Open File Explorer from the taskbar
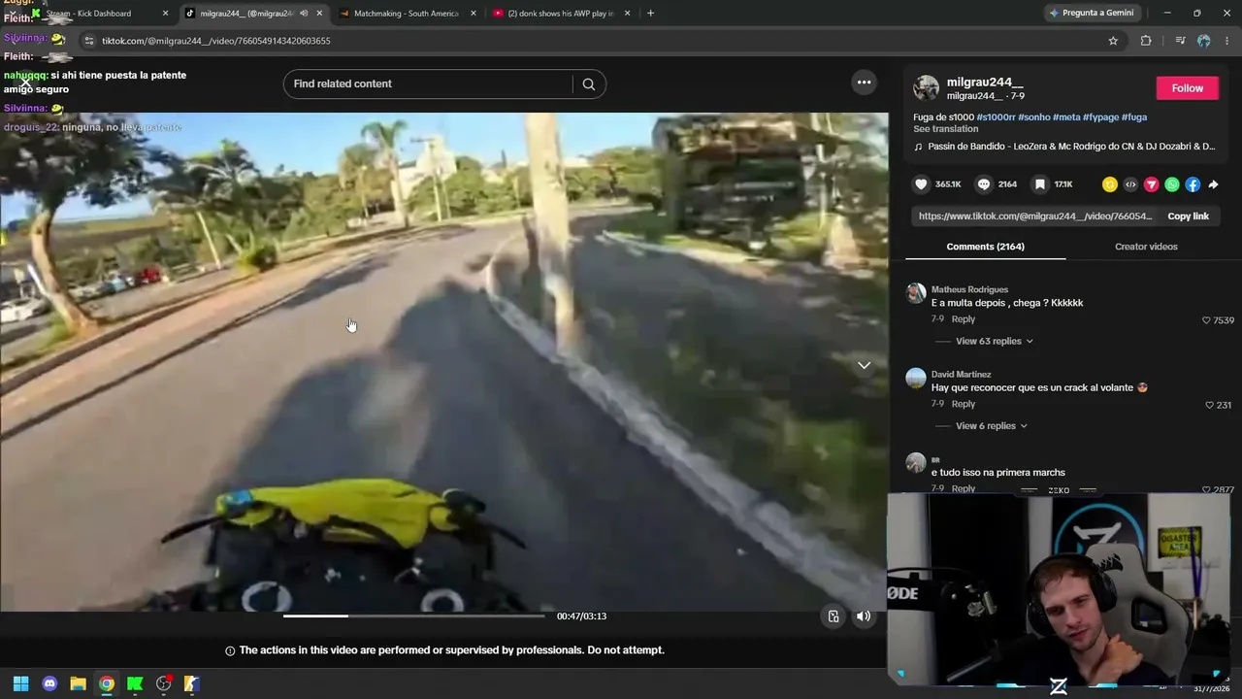 click(78, 684)
